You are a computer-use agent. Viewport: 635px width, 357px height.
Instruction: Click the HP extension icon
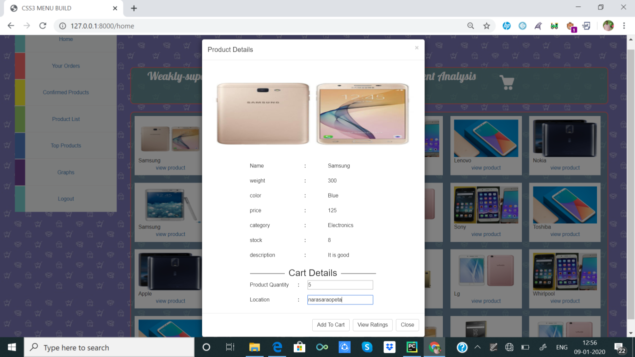point(506,25)
